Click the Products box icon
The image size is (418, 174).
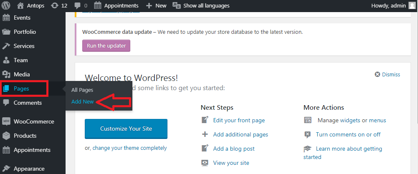click(6, 136)
